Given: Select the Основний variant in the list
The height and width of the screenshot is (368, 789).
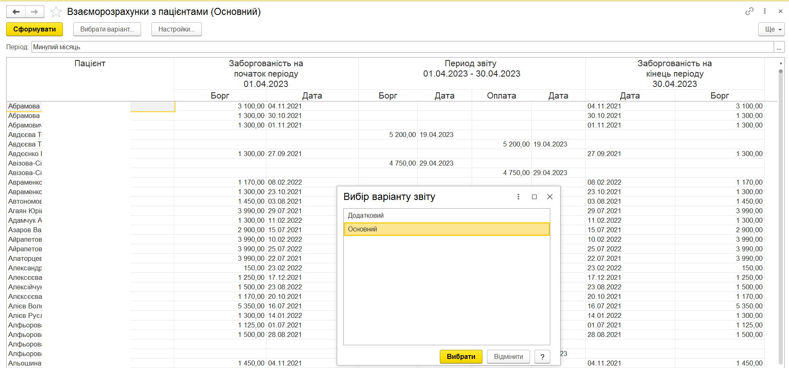Looking at the screenshot, I should (446, 229).
